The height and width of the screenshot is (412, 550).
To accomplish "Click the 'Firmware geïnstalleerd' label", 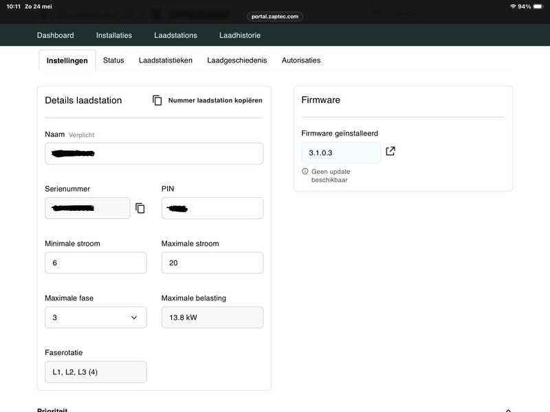I will coord(340,133).
